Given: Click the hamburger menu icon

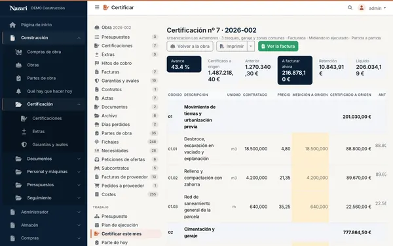Looking at the screenshot, I should (x=97, y=7).
